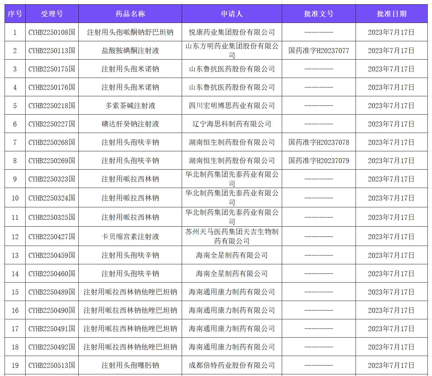Click the 批准文号 column header
The width and height of the screenshot is (432, 376).
[319, 13]
